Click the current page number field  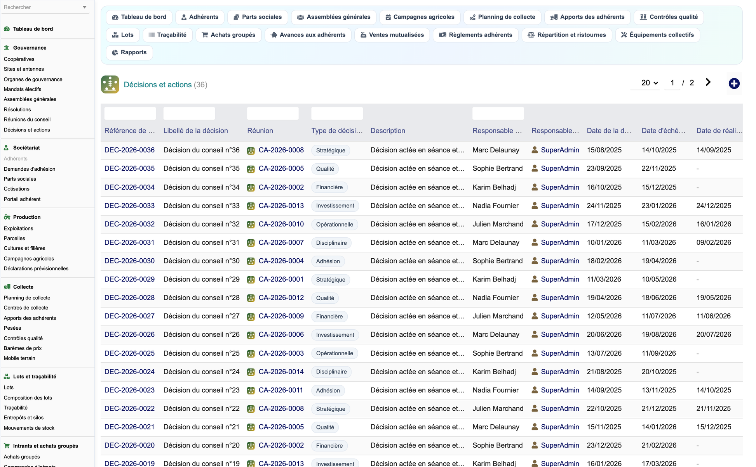tap(672, 83)
